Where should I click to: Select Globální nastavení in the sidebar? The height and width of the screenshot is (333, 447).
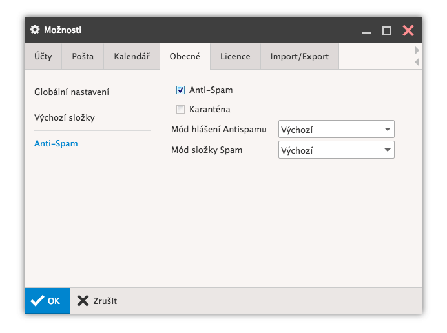[72, 92]
